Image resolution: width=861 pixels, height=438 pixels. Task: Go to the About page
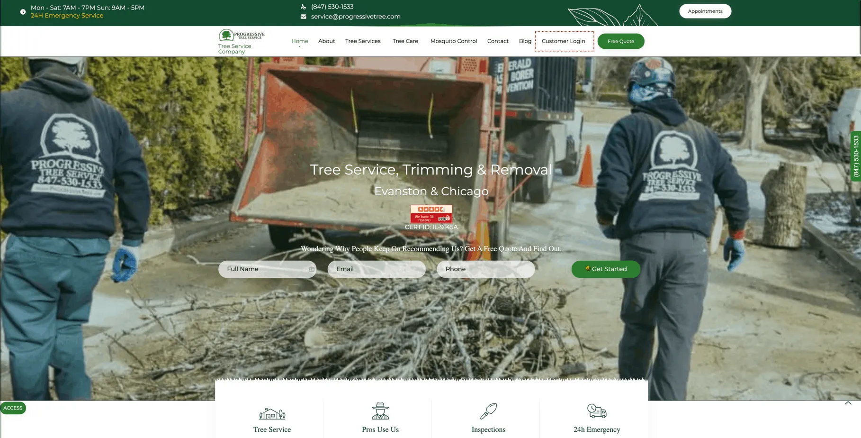pos(326,41)
